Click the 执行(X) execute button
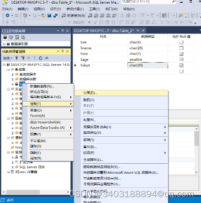The height and width of the screenshot is (203, 201). tap(76, 22)
